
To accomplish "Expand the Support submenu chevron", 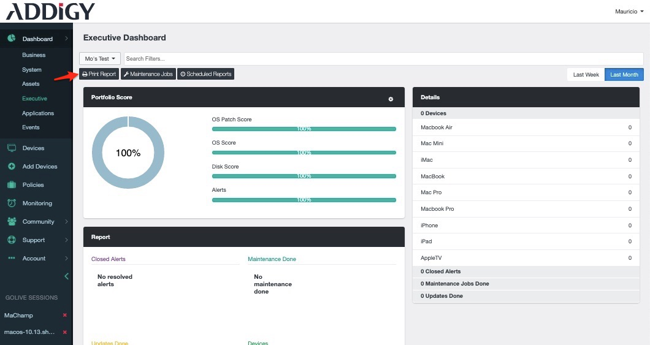I will pyautogui.click(x=66, y=240).
